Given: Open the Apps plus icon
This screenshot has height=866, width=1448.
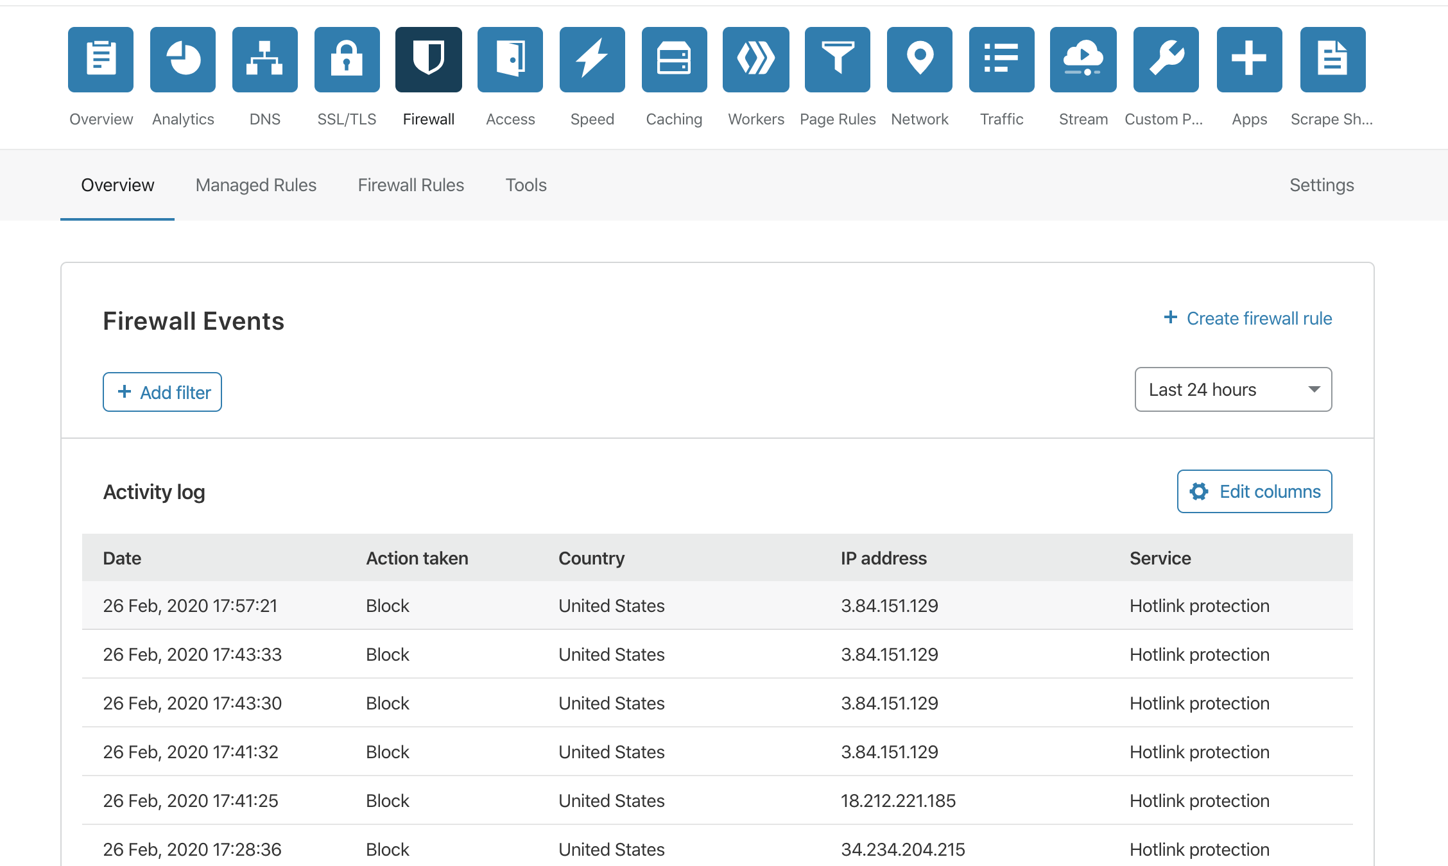Looking at the screenshot, I should coord(1249,60).
